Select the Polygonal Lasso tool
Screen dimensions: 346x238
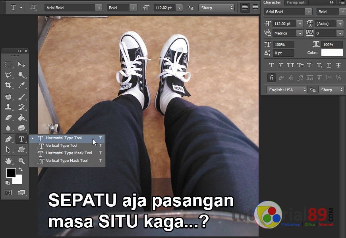[8, 75]
